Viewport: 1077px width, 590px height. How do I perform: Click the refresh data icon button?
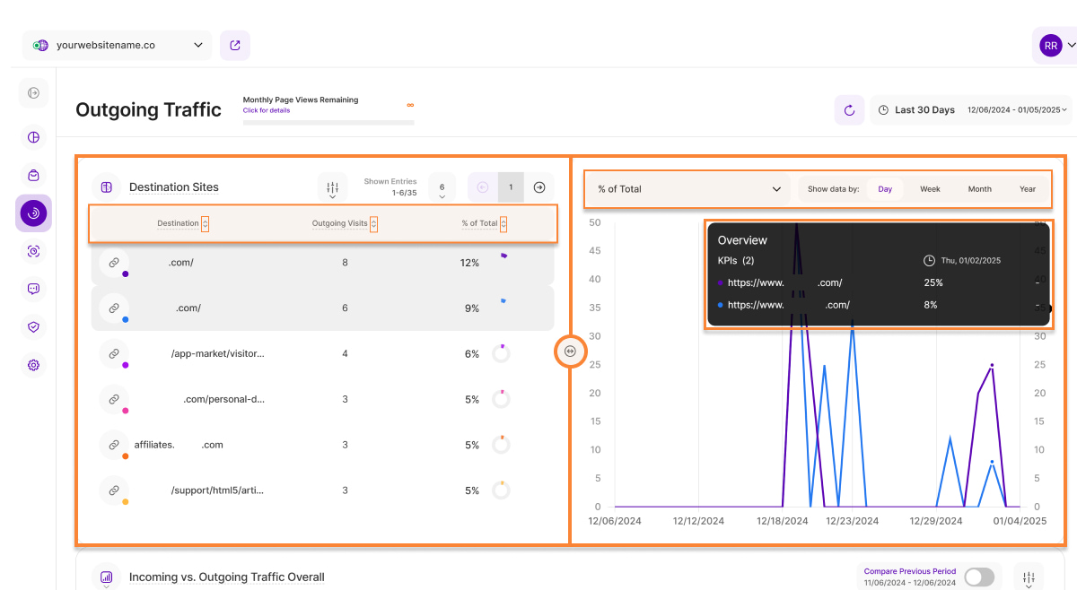point(849,110)
